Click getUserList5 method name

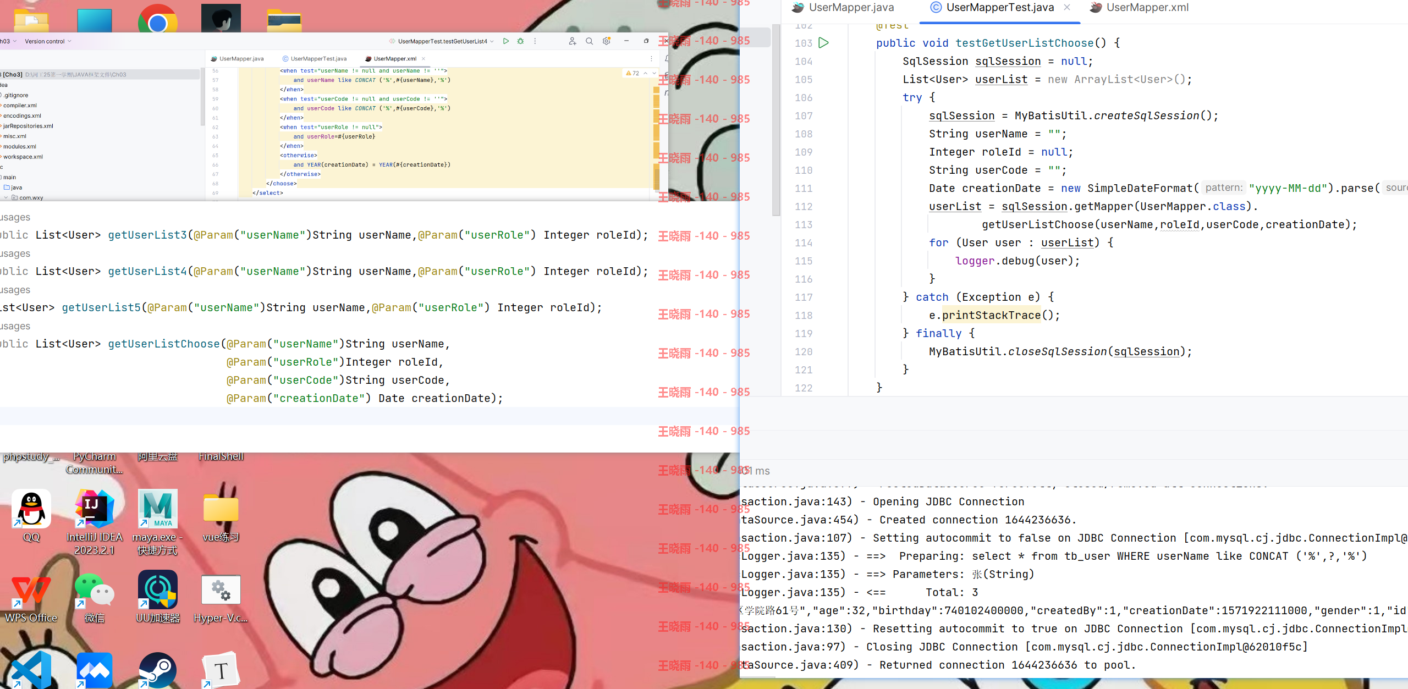[101, 308]
